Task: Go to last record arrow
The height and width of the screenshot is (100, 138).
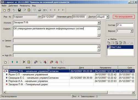Action: click(x=63, y=10)
